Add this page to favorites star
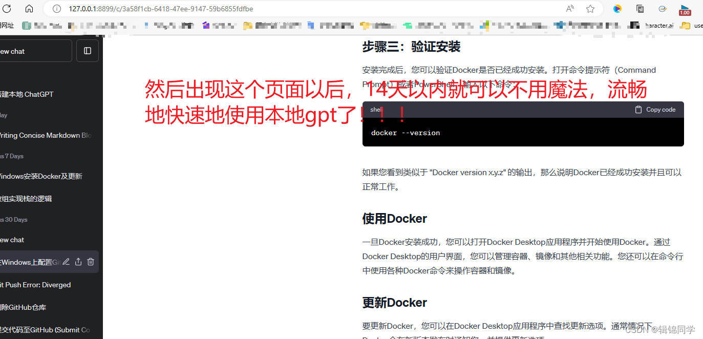The image size is (703, 339). pyautogui.click(x=590, y=9)
